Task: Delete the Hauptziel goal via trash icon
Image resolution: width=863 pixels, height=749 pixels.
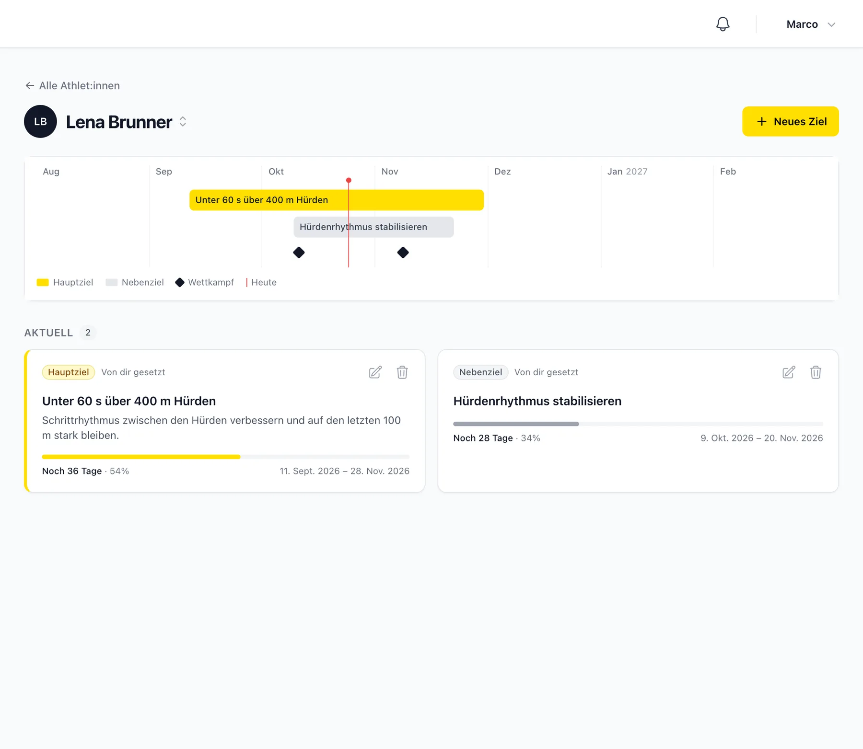Action: click(x=402, y=372)
